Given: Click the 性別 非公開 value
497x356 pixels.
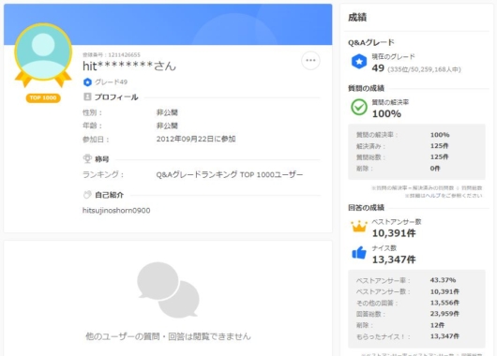Looking at the screenshot, I should click(167, 112).
